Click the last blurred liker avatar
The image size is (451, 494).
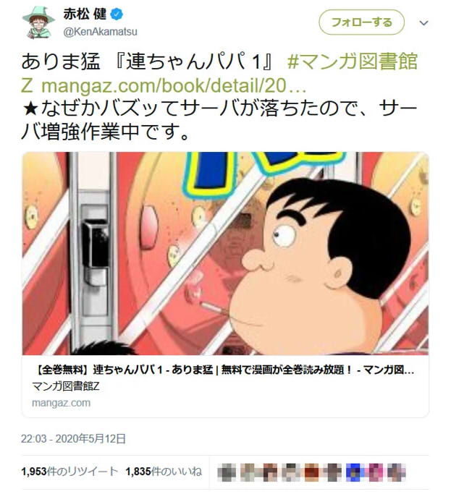[397, 472]
